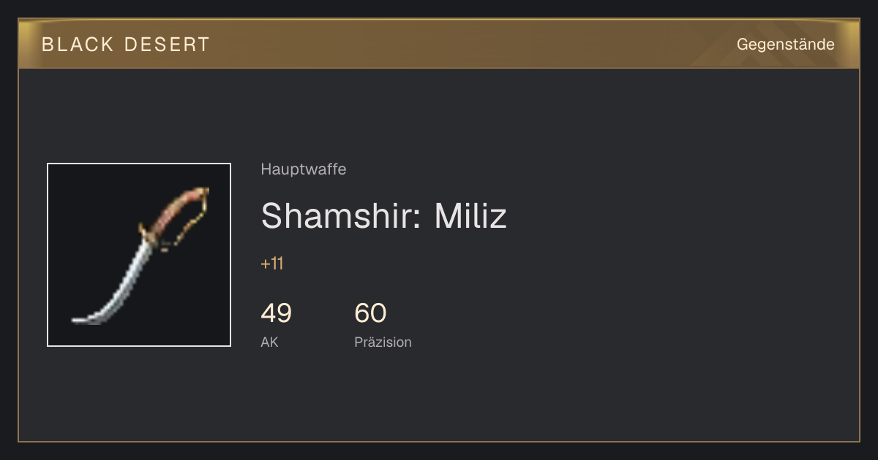
Task: Click the word Miliz in the title
Action: click(470, 216)
